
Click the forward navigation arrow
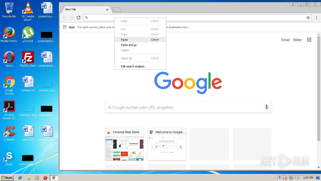coord(71,18)
